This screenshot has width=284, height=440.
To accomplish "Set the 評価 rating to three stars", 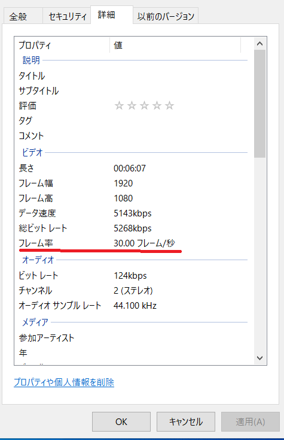I will pyautogui.click(x=144, y=106).
